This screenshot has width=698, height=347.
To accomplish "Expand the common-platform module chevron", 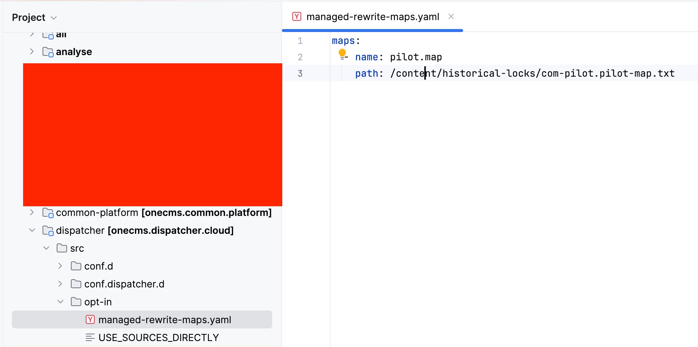I will (32, 213).
